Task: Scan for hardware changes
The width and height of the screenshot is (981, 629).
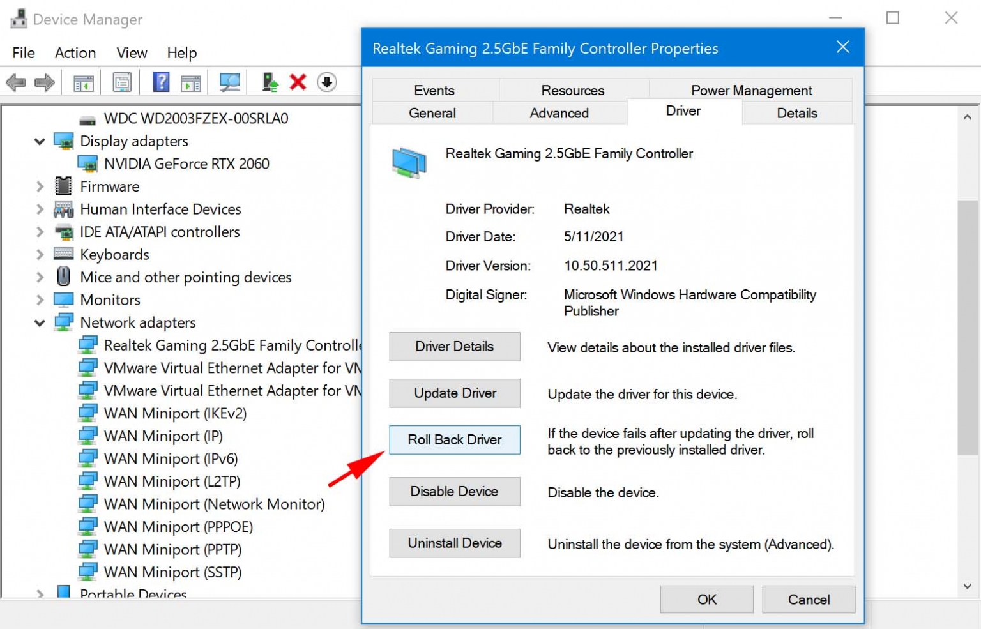Action: (230, 82)
